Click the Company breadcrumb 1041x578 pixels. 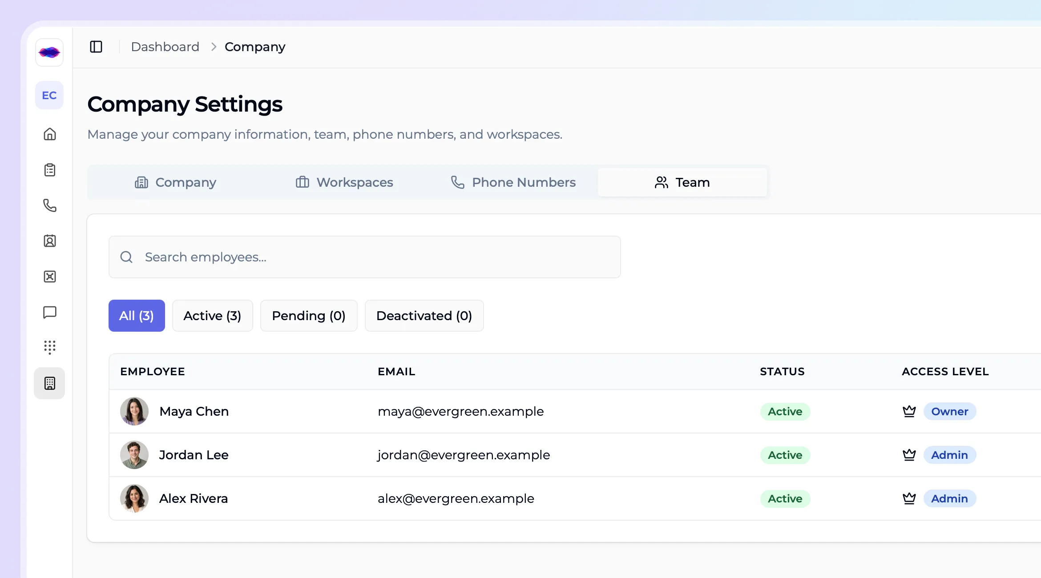(255, 47)
